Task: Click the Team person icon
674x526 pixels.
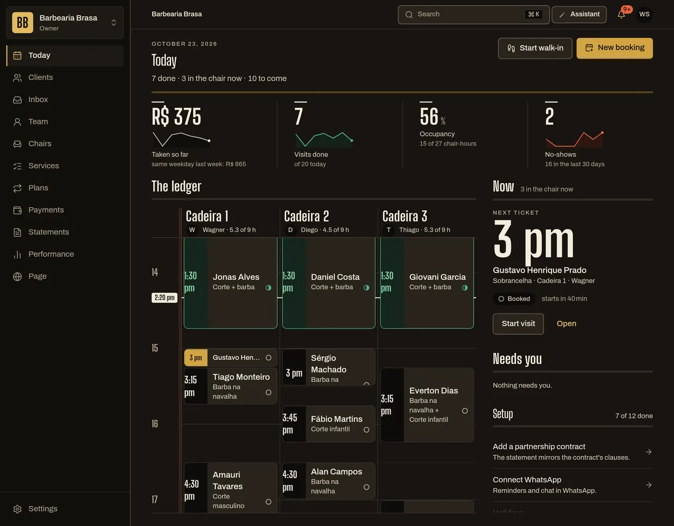Action: (17, 122)
